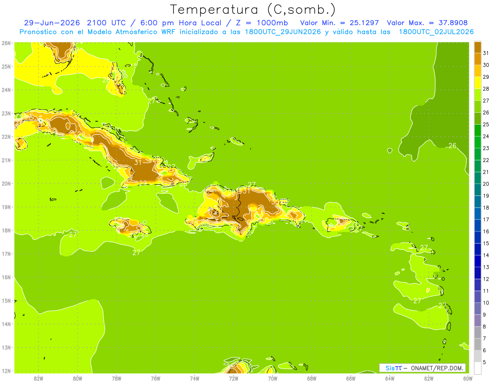Image resolution: width=497 pixels, height=384 pixels.
Task: Click color bar label '28'
Action: click(x=486, y=89)
